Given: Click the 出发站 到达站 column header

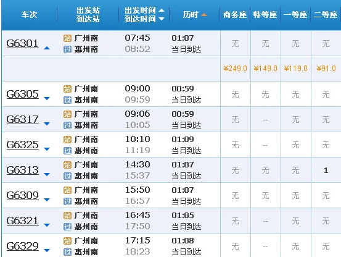Looking at the screenshot, I should pyautogui.click(x=88, y=15).
